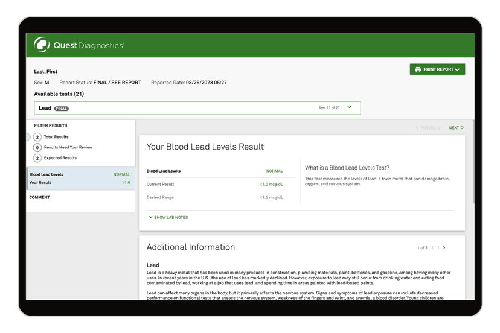Open the Print Report dropdown arrow

(x=457, y=70)
